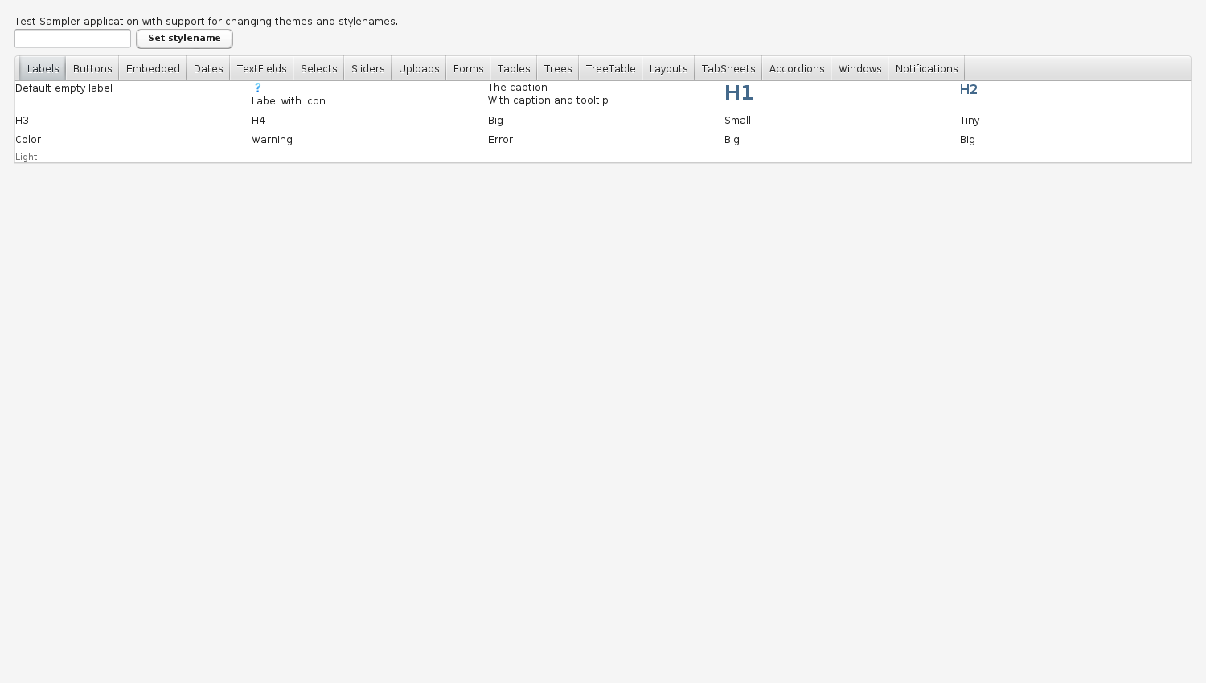Click the H4 label
Viewport: 1206px width, 683px height.
pyautogui.click(x=258, y=121)
